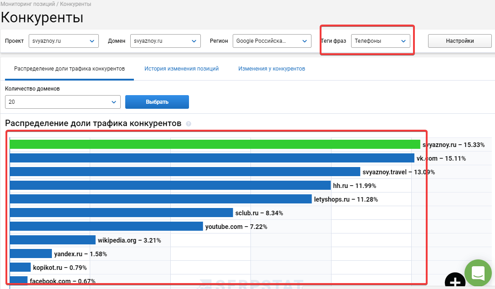Click the label 'hh.ru – 11.99%'
This screenshot has height=289, width=495.
click(355, 186)
